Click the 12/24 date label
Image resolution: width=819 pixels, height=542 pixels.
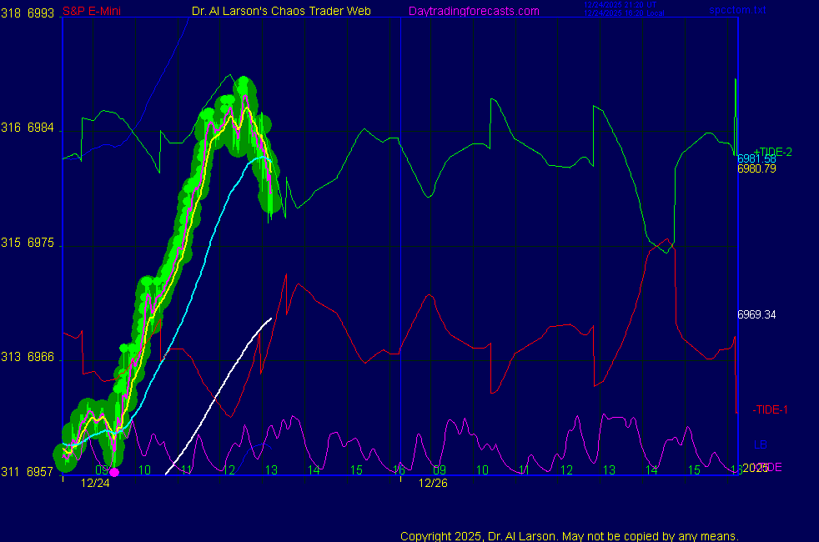tap(95, 483)
